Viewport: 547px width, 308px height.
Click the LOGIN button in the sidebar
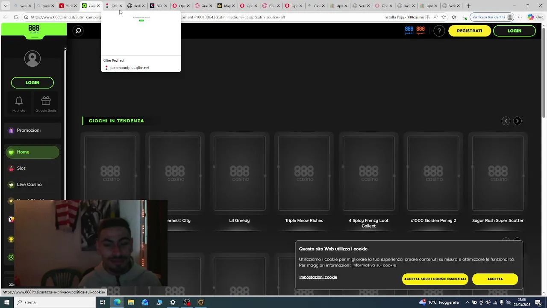(x=32, y=83)
